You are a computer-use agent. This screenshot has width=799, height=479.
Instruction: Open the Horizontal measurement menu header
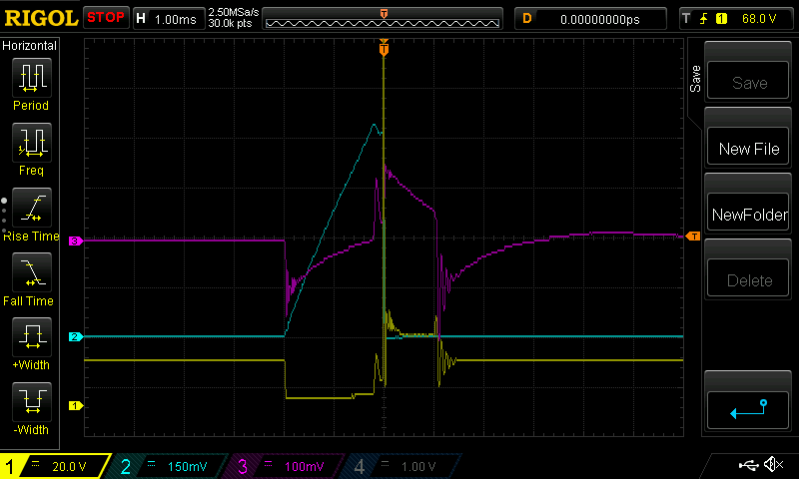pyautogui.click(x=30, y=46)
